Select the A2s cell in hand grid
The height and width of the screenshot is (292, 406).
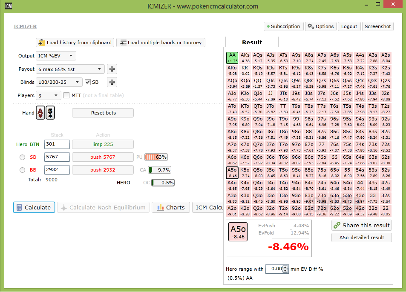[386, 57]
